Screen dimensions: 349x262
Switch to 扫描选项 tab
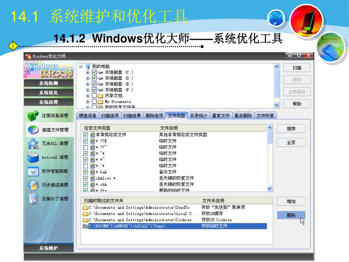coord(110,115)
